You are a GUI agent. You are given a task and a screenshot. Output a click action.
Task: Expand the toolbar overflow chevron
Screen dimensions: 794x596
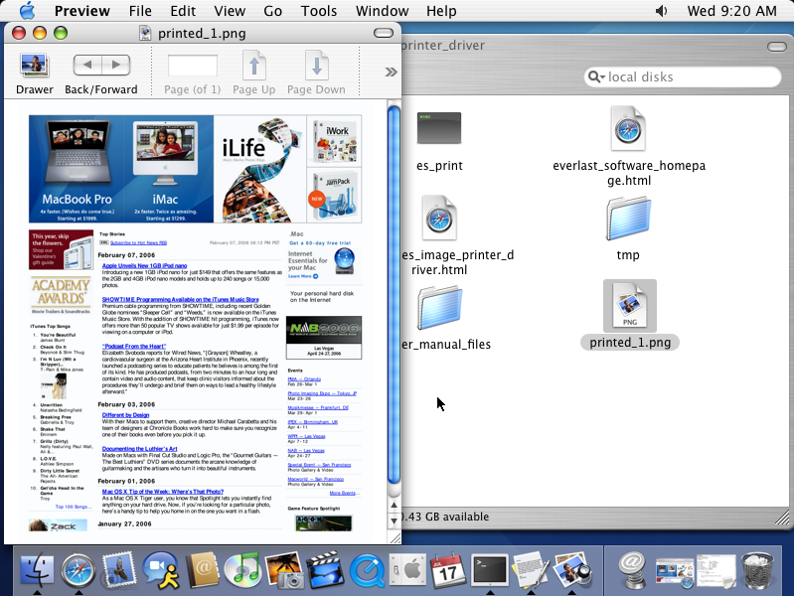391,72
